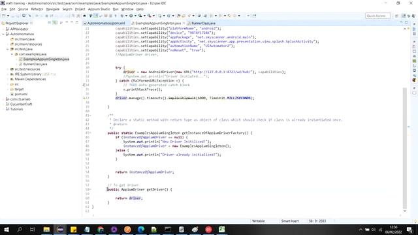Screen dimensions: 418x235
Task: Click the editor vertical scrollbar thumb
Action: tap(405, 148)
